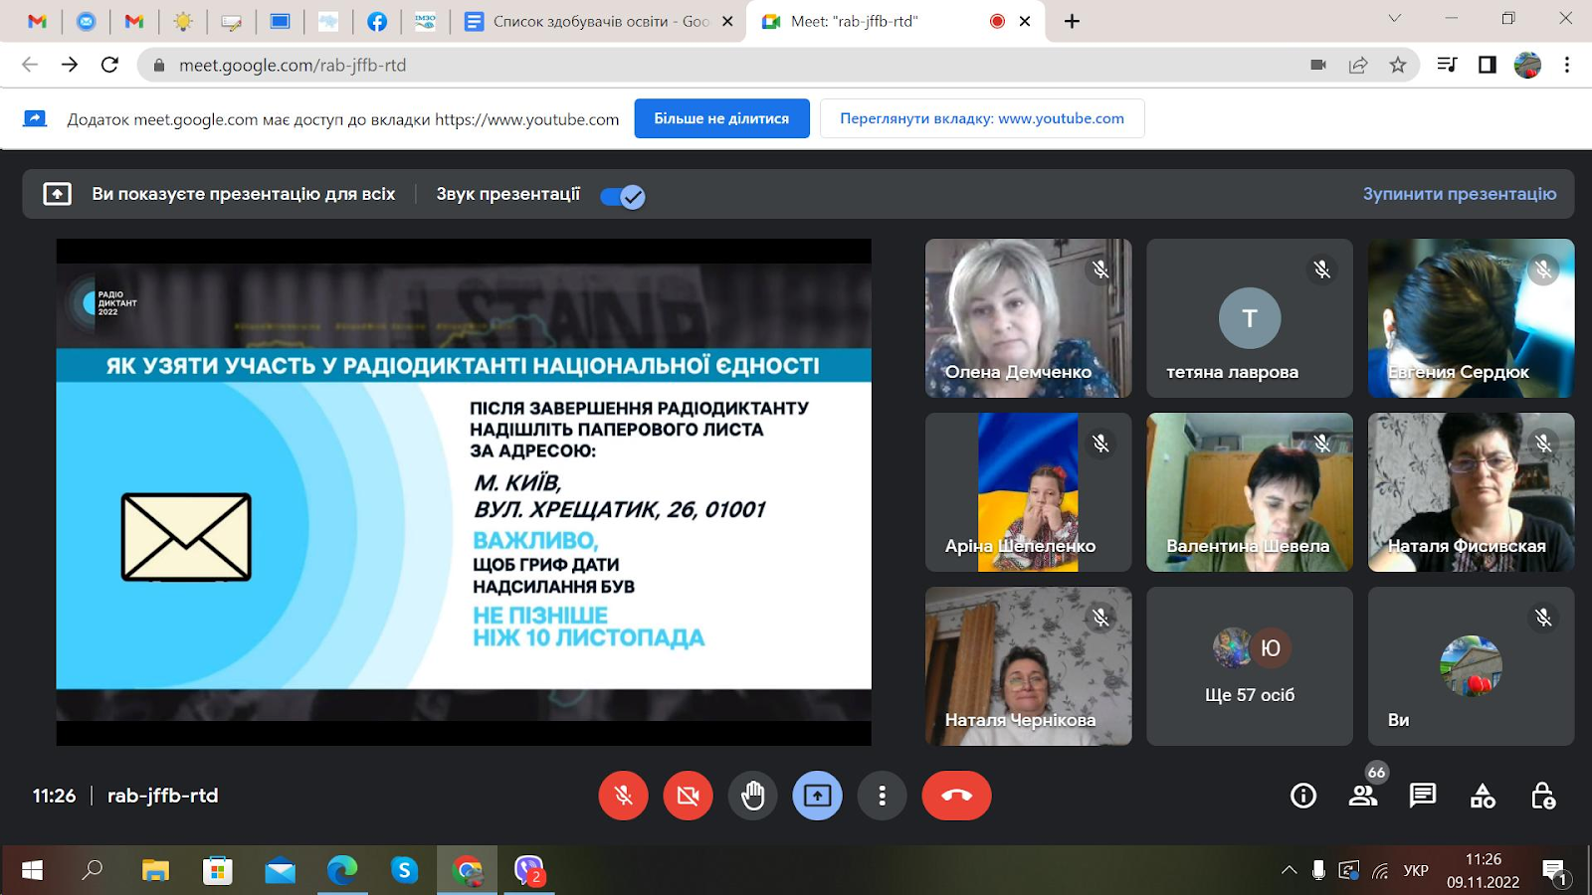The image size is (1592, 895).
Task: Open the notification center icon
Action: click(x=1555, y=871)
